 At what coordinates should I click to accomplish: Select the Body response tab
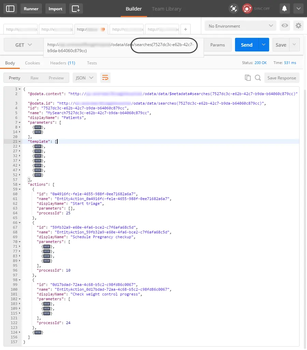pos(10,63)
